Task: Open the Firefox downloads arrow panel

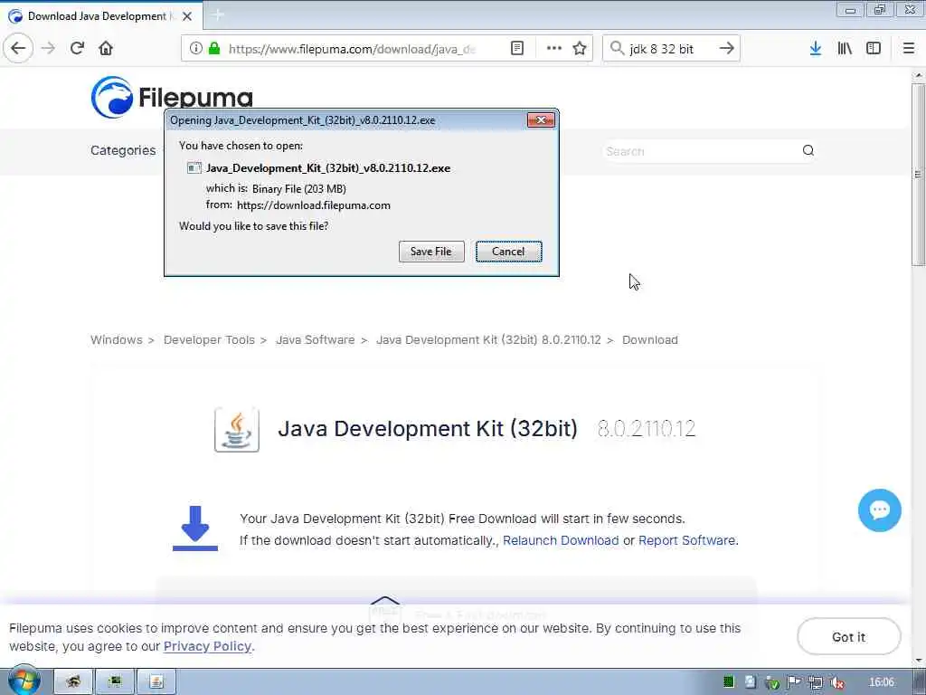Action: click(816, 49)
